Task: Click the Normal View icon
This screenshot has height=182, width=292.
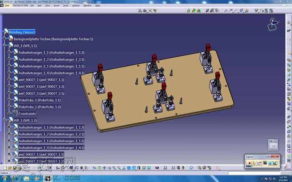Action: click(124, 168)
